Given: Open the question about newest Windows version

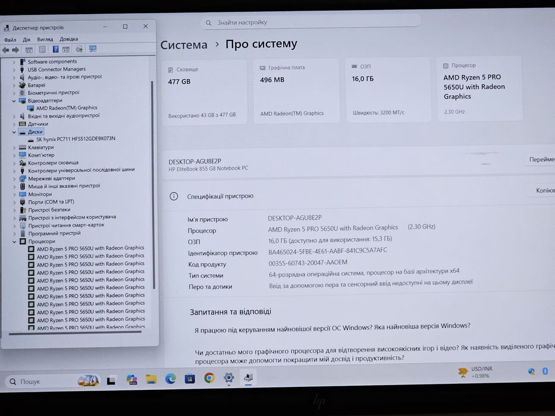Looking at the screenshot, I should [333, 328].
